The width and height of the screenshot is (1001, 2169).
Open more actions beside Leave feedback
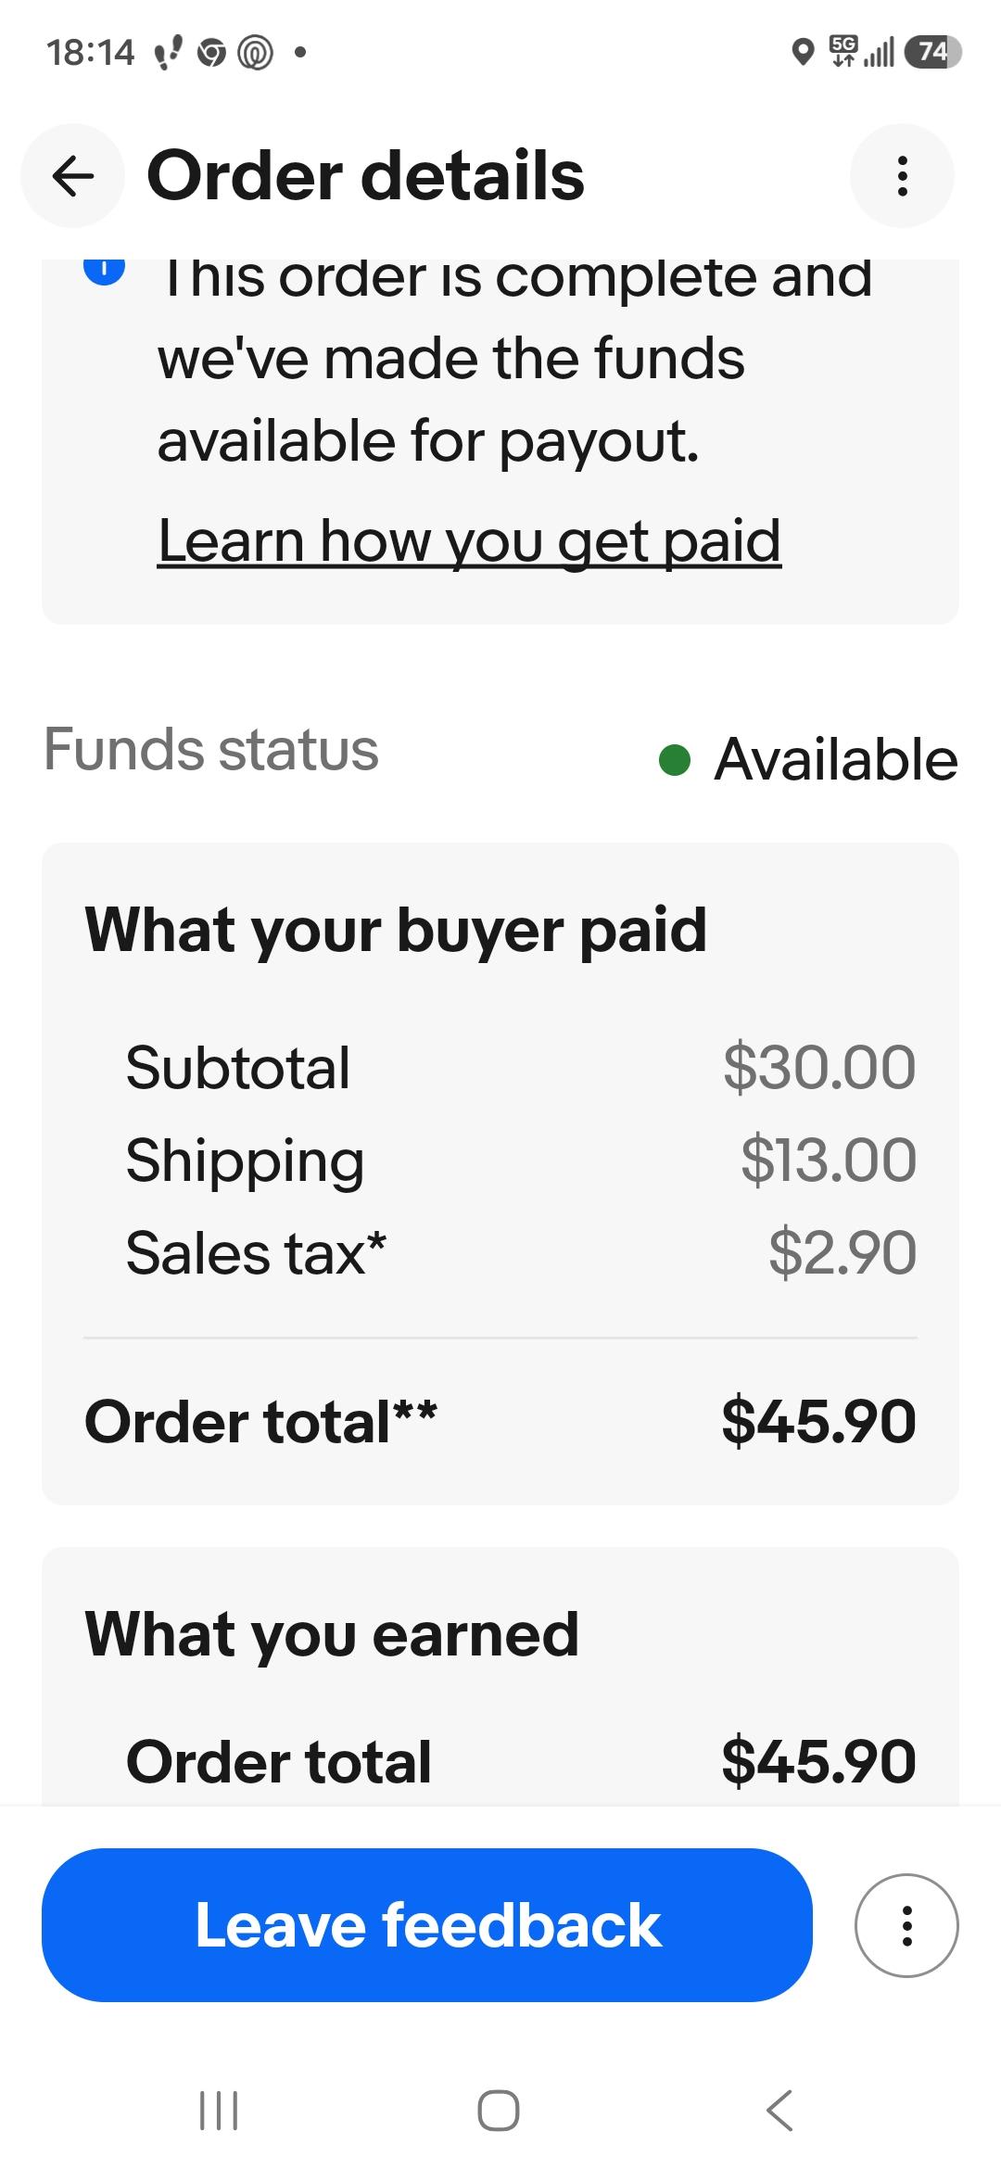[906, 1925]
